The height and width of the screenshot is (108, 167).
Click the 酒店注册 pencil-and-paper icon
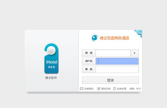(x=99, y=89)
